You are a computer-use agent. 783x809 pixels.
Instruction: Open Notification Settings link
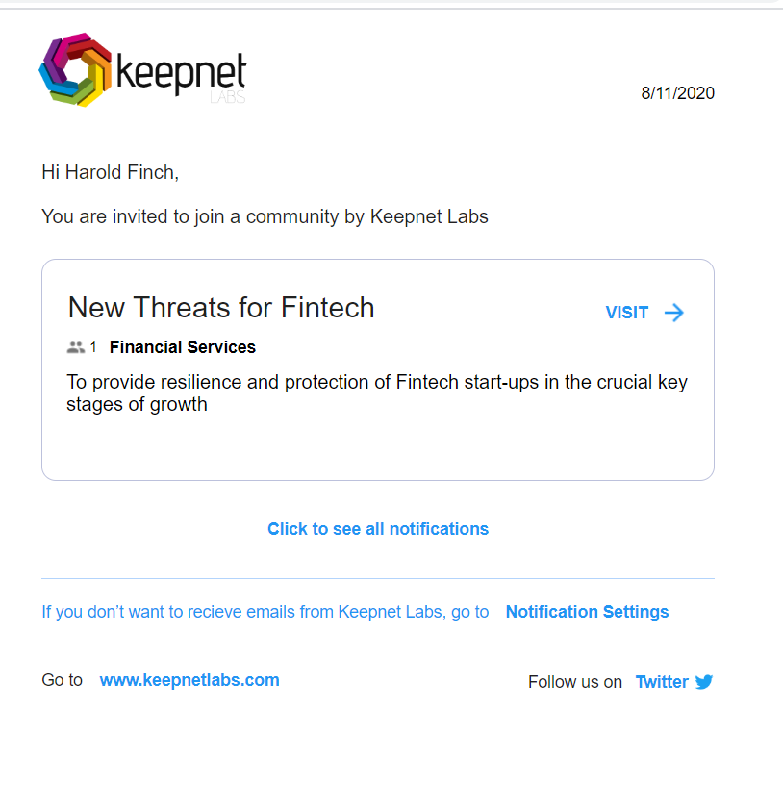pos(587,612)
